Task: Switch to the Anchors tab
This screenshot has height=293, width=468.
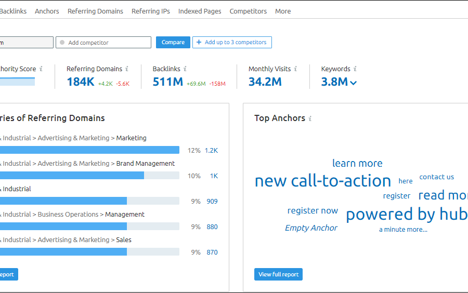Action: click(47, 11)
